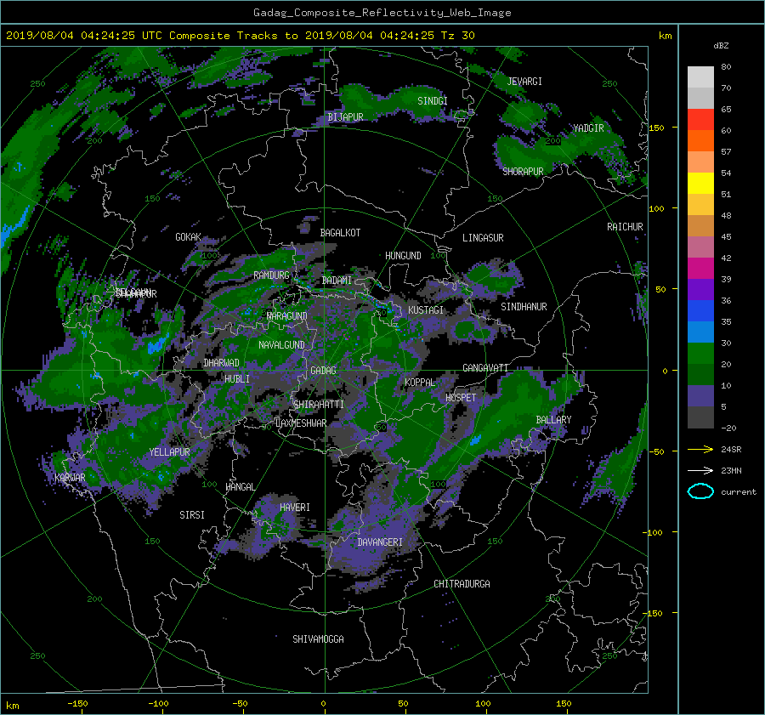
Task: Click the dBZ legend heading
Action: pos(721,46)
